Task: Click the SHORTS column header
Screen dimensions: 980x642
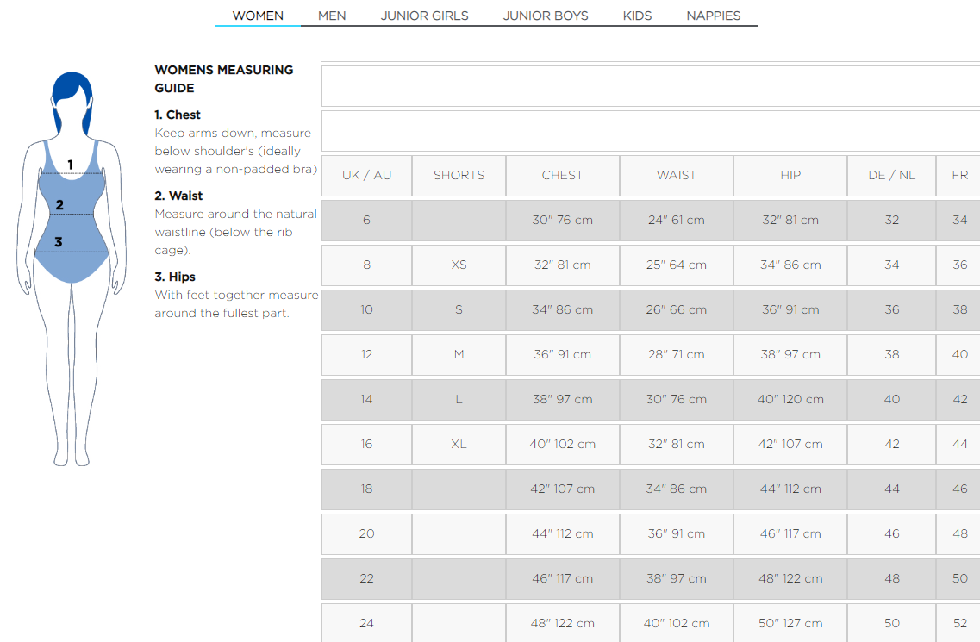Action: coord(459,175)
